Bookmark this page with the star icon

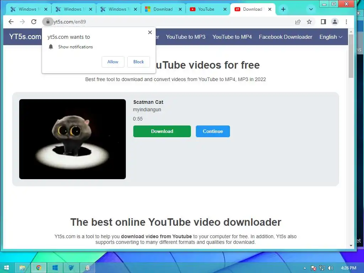point(309,22)
